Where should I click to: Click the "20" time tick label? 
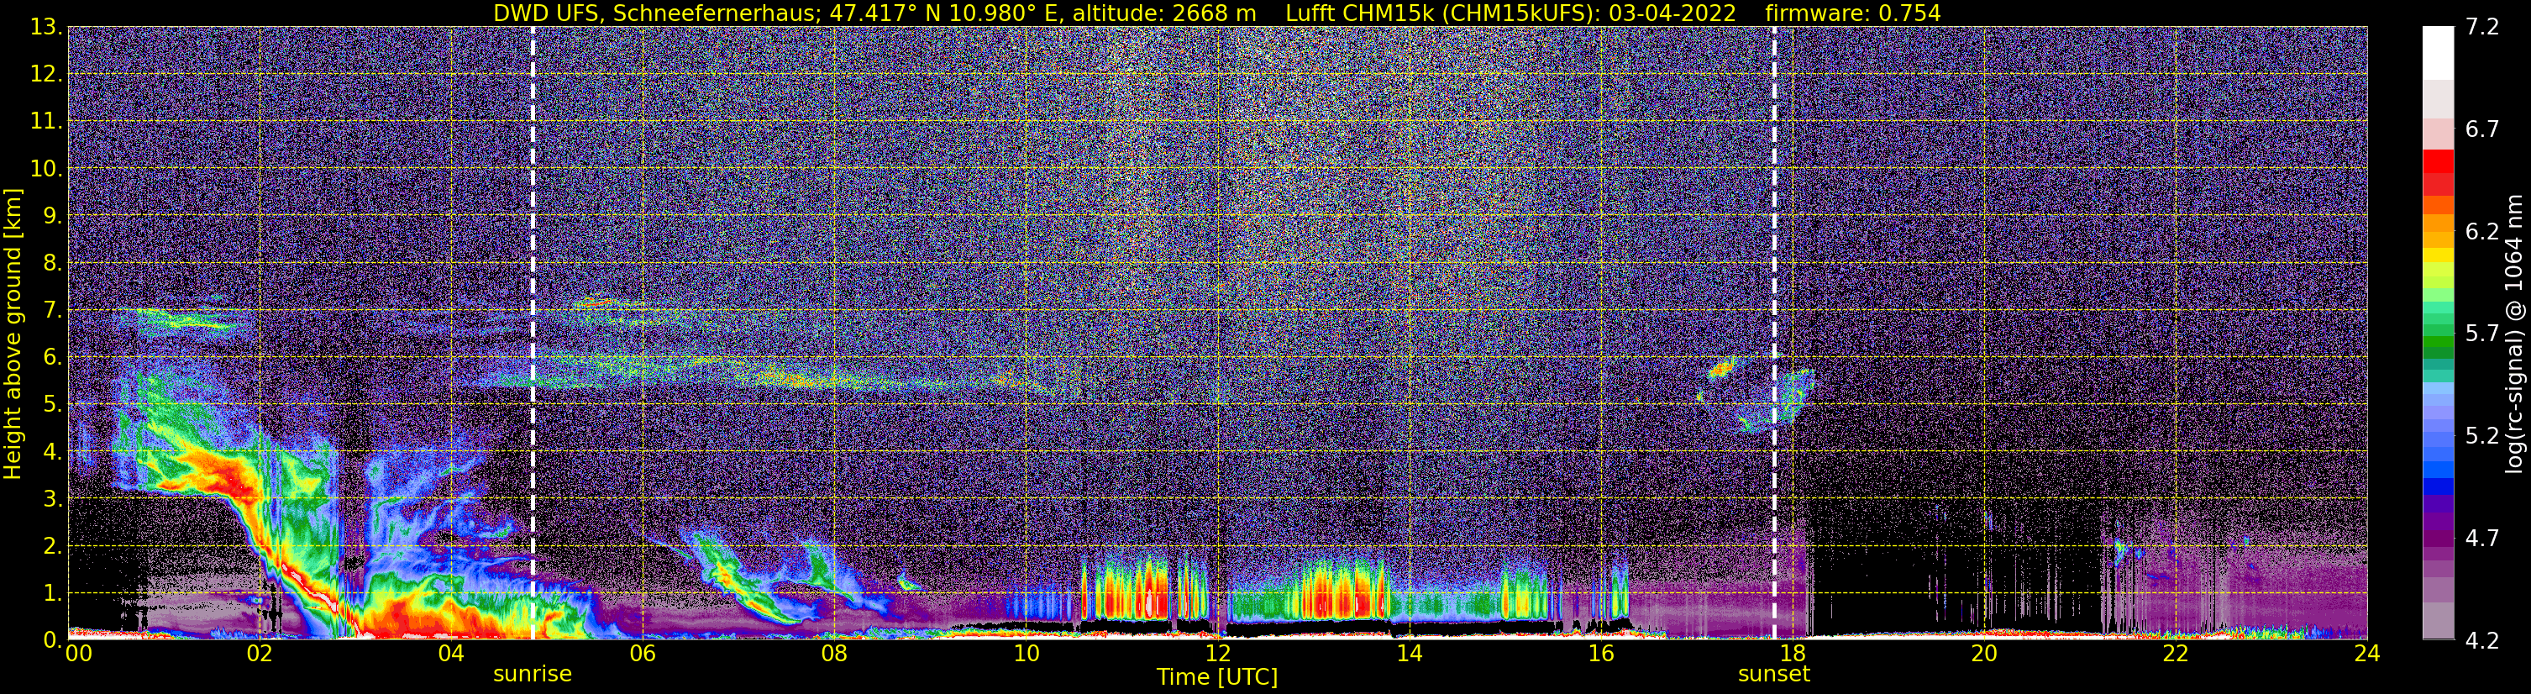(x=1984, y=654)
